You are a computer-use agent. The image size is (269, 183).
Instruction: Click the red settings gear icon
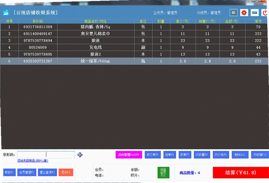coord(244,12)
